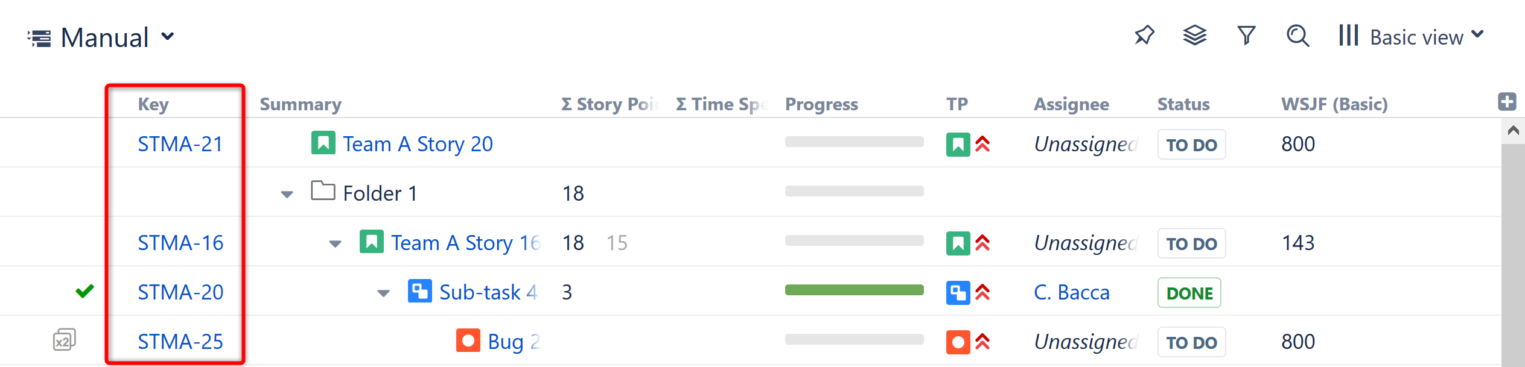
Task: Click the red Bug 2 type icon
Action: [468, 340]
